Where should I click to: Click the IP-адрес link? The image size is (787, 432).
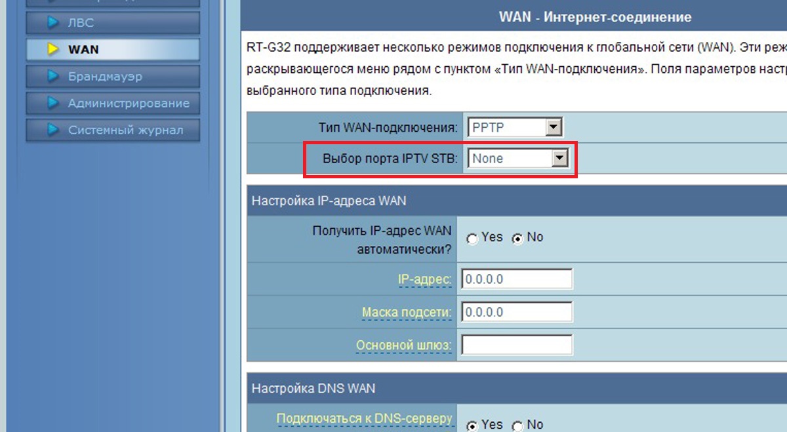coord(422,279)
